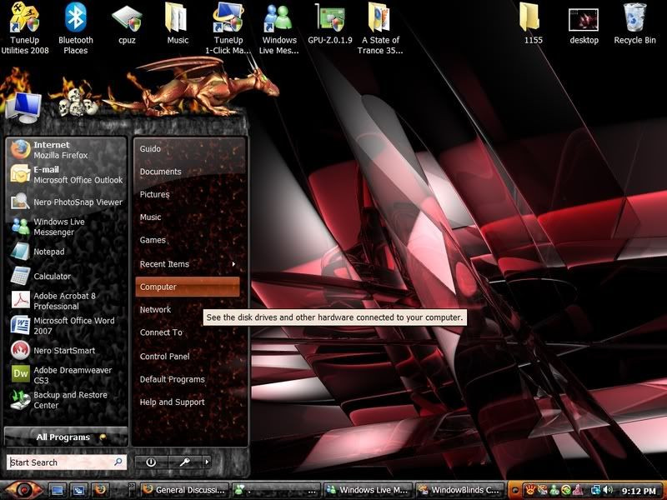This screenshot has height=500, width=667.
Task: Click Switch between windows quick launch icon
Action: (78, 490)
